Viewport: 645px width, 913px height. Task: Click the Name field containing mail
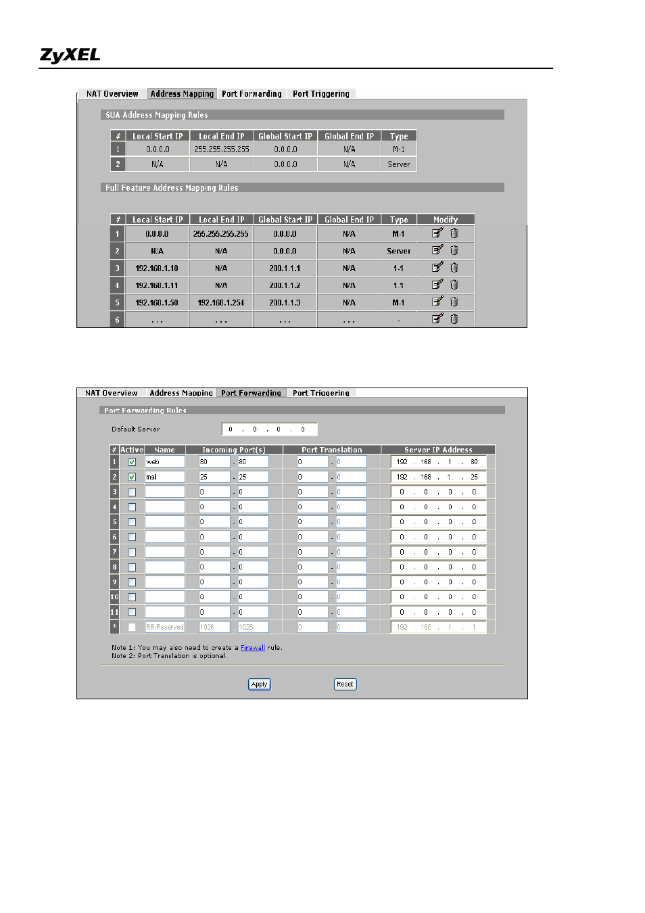[x=165, y=477]
